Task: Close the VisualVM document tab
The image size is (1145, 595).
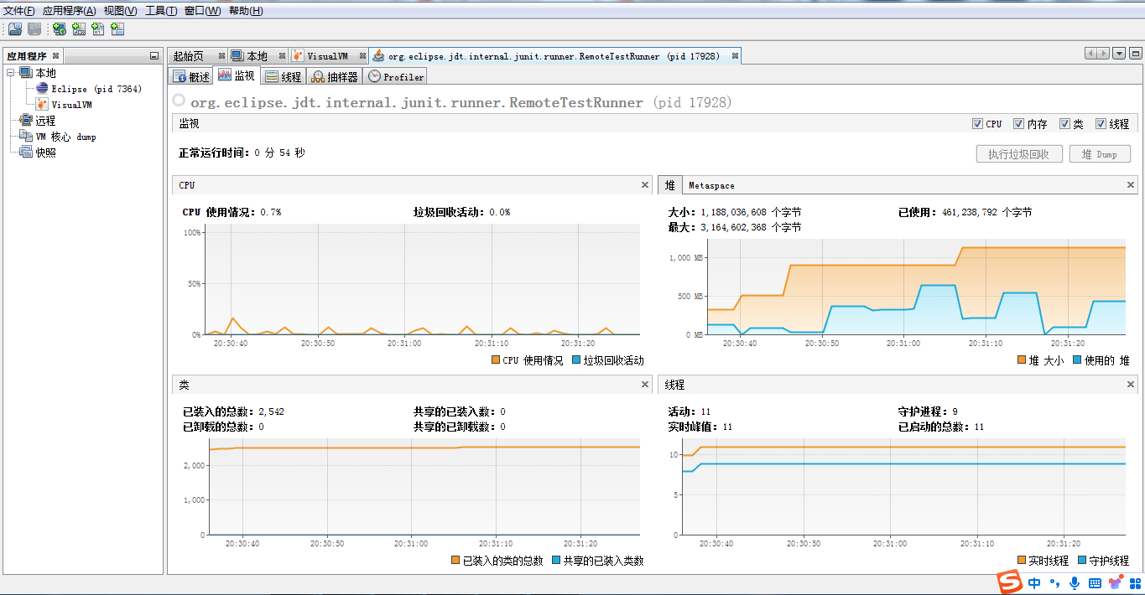Action: point(363,55)
